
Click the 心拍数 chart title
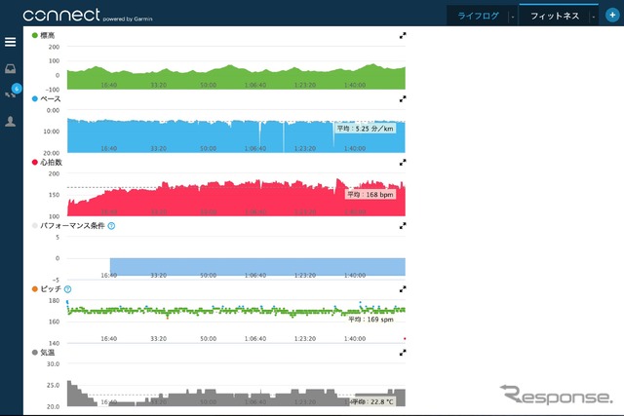coord(51,163)
